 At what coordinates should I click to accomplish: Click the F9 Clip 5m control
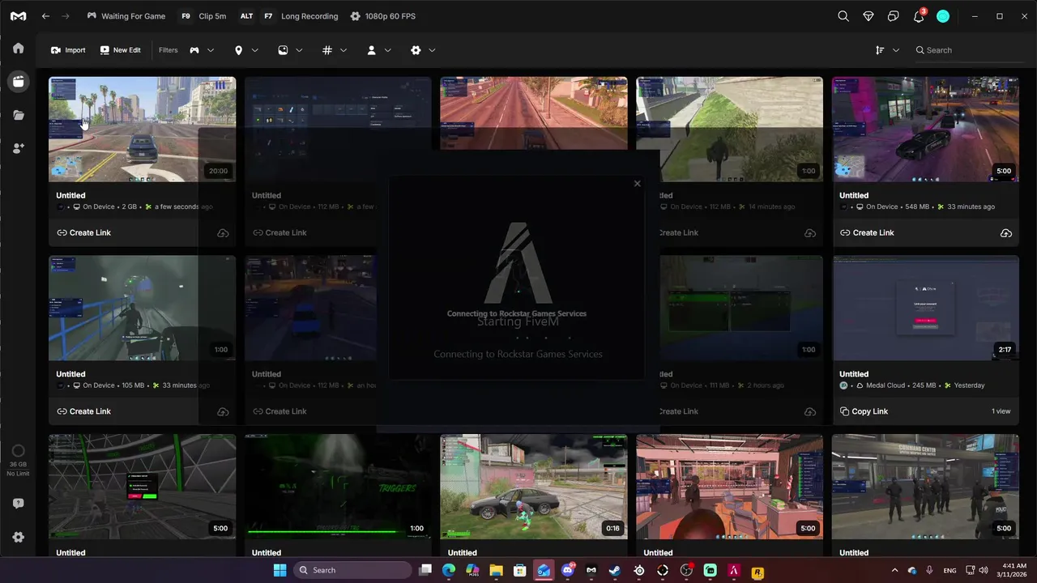point(203,16)
